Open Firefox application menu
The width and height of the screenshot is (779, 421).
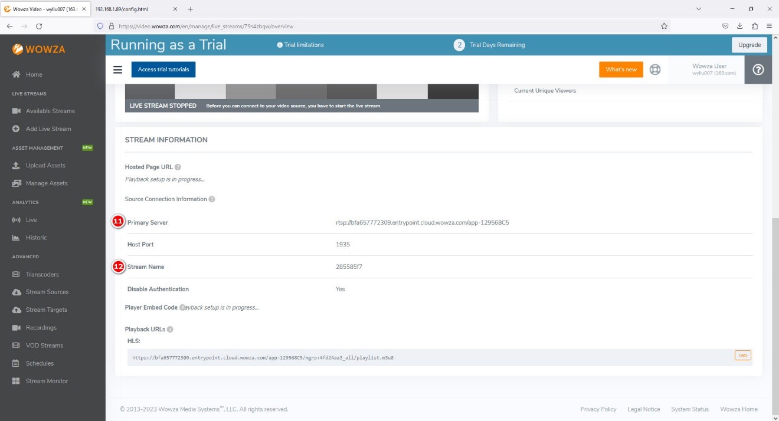click(770, 27)
